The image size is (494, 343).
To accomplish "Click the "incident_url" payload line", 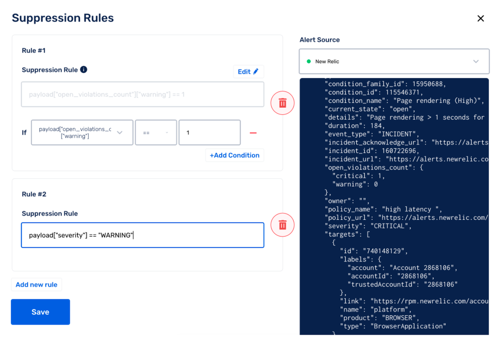I will click(406, 159).
